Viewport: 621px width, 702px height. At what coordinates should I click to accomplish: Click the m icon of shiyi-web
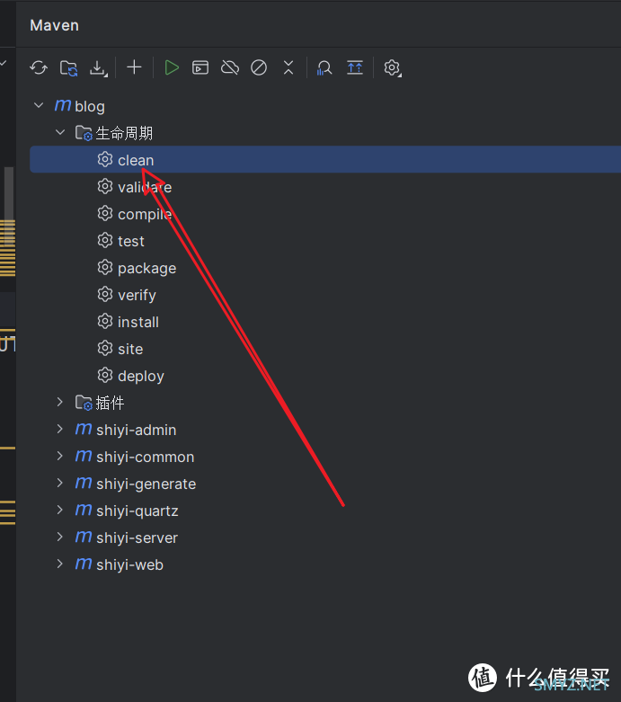point(84,564)
